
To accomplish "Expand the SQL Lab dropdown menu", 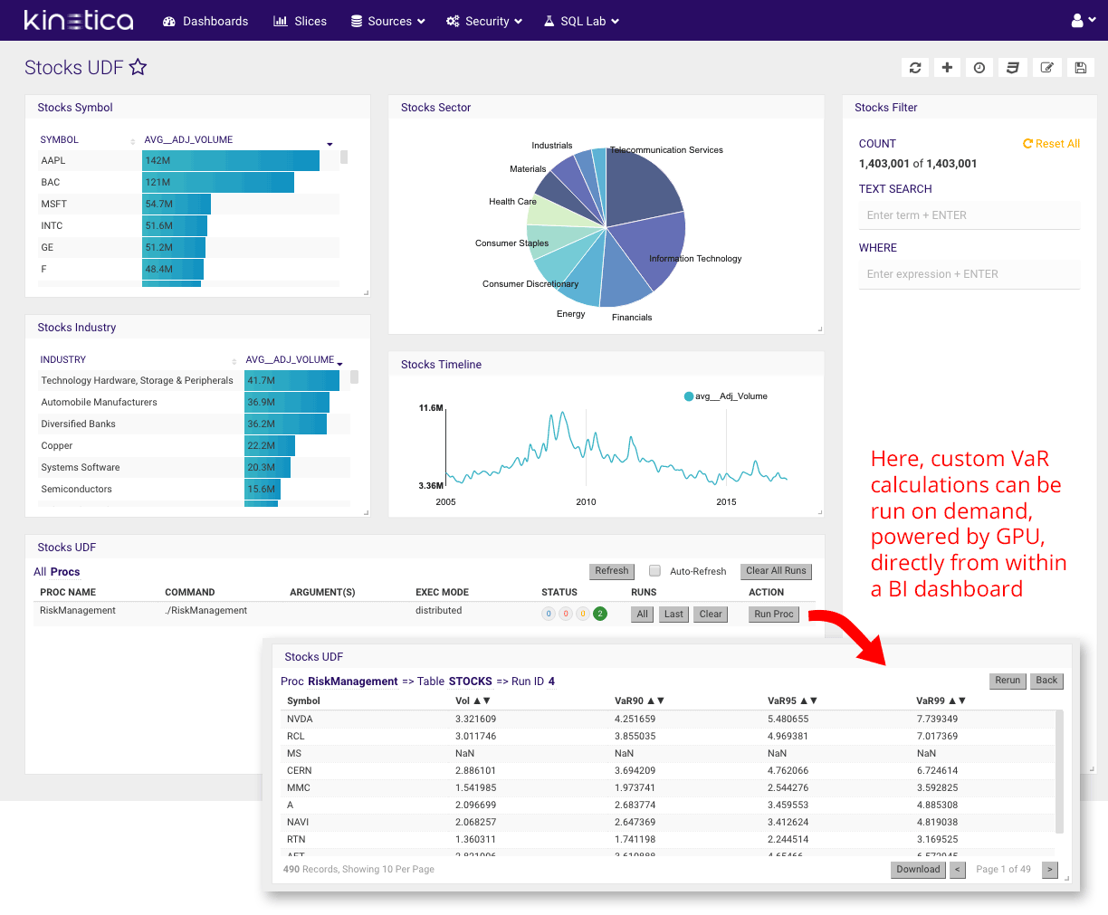I will [581, 21].
